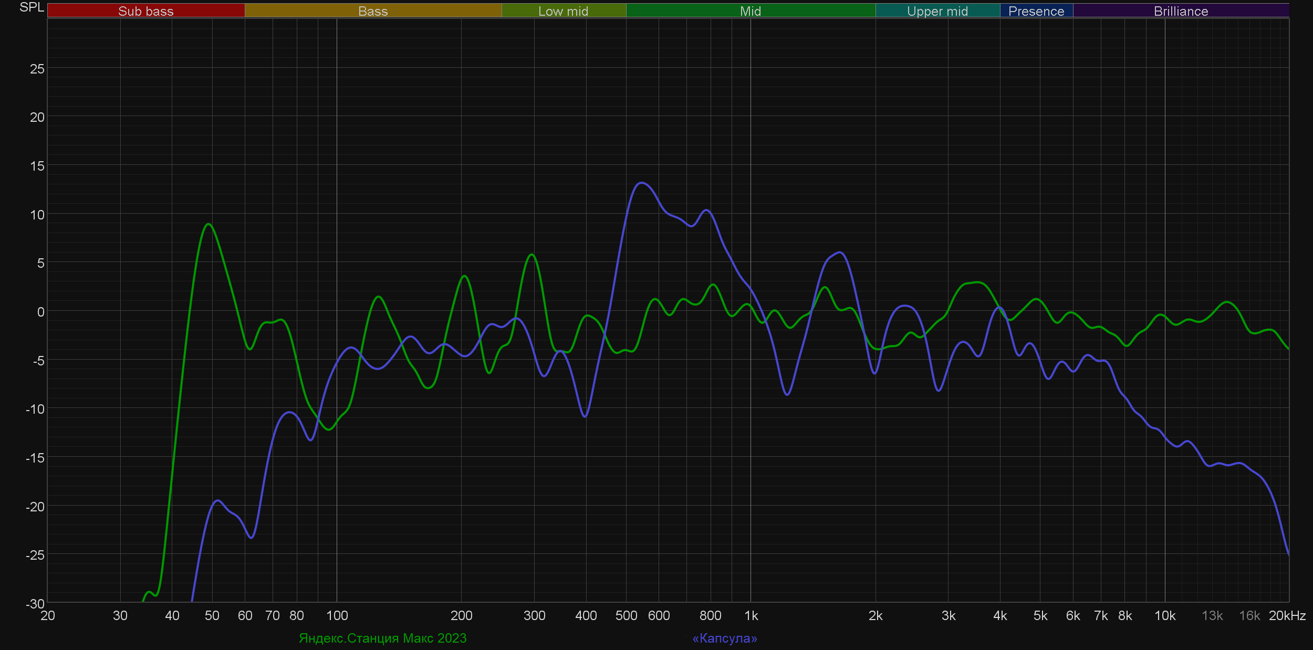Screen dimensions: 1313x650
Task: Click the 0 dB level label
Action: click(x=40, y=312)
